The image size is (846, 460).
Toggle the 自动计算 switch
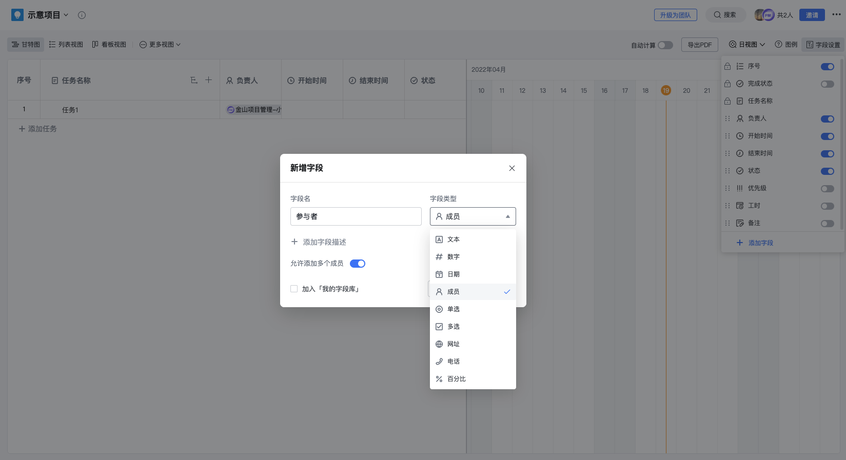pos(665,45)
